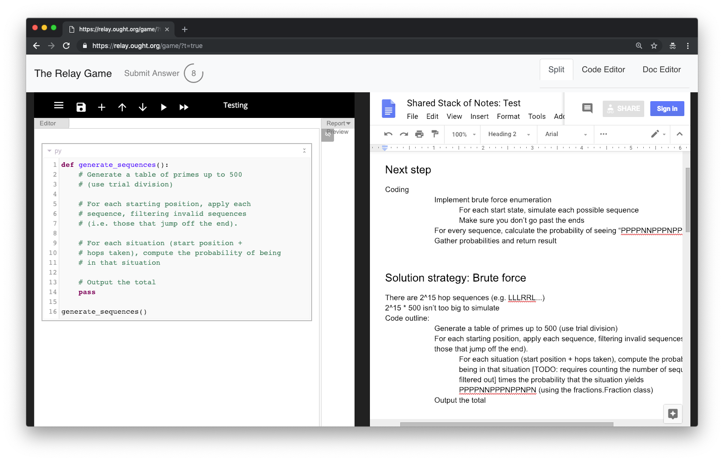Move cell up with up arrow icon

(x=122, y=107)
